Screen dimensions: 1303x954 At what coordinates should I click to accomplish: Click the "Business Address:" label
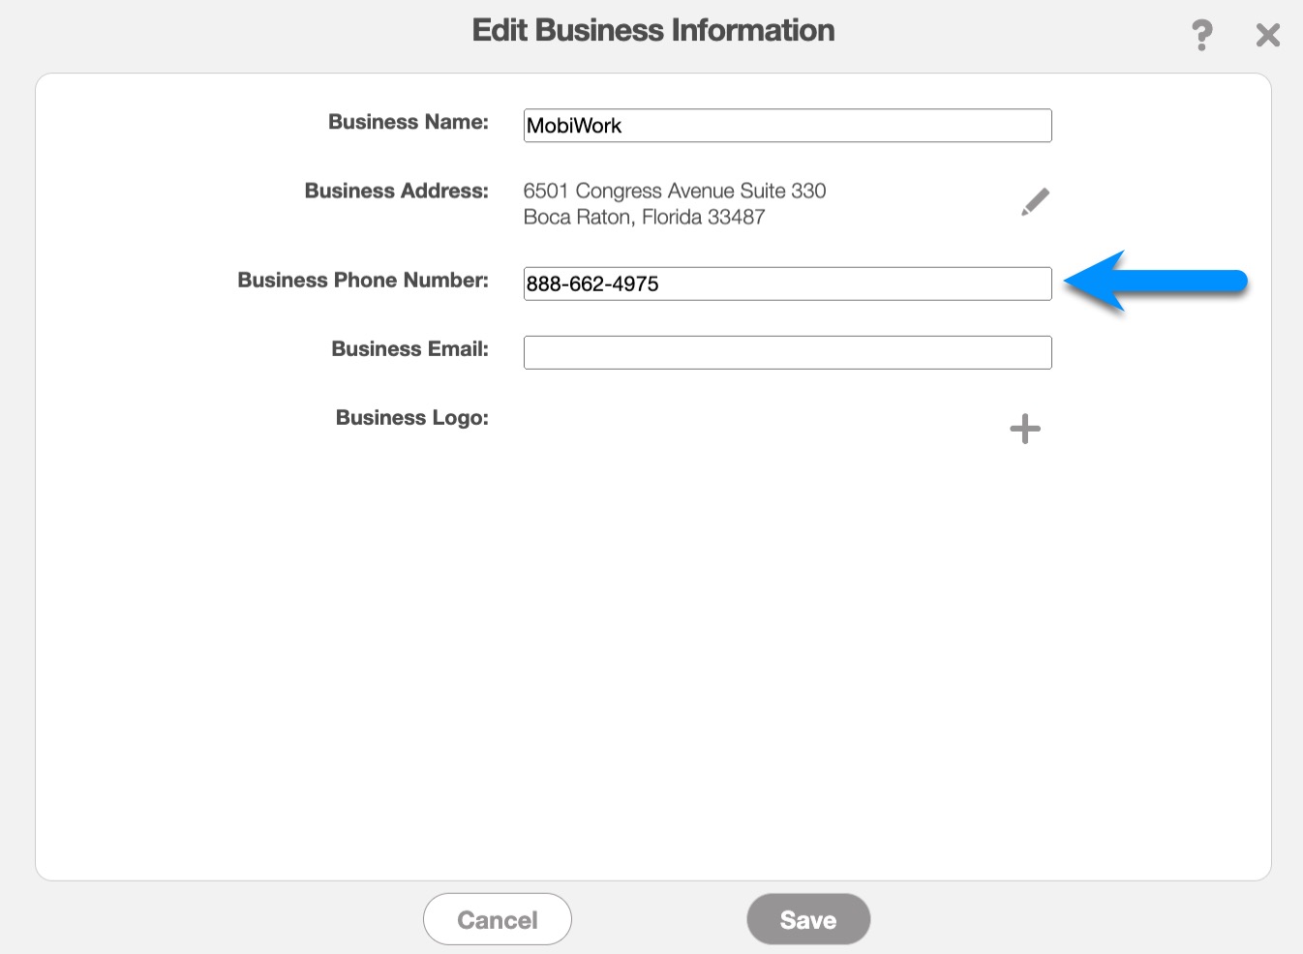(396, 191)
